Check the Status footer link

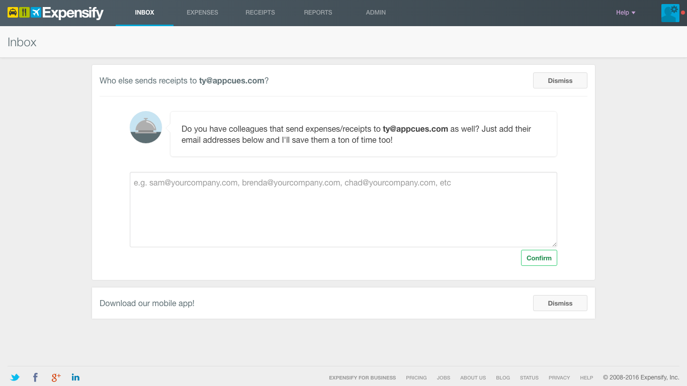(x=529, y=377)
